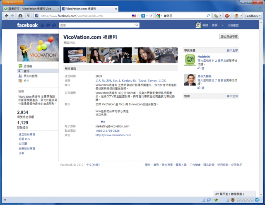265x205 pixels.
Task: Open Facebook notifications globe icon
Action: click(x=54, y=25)
